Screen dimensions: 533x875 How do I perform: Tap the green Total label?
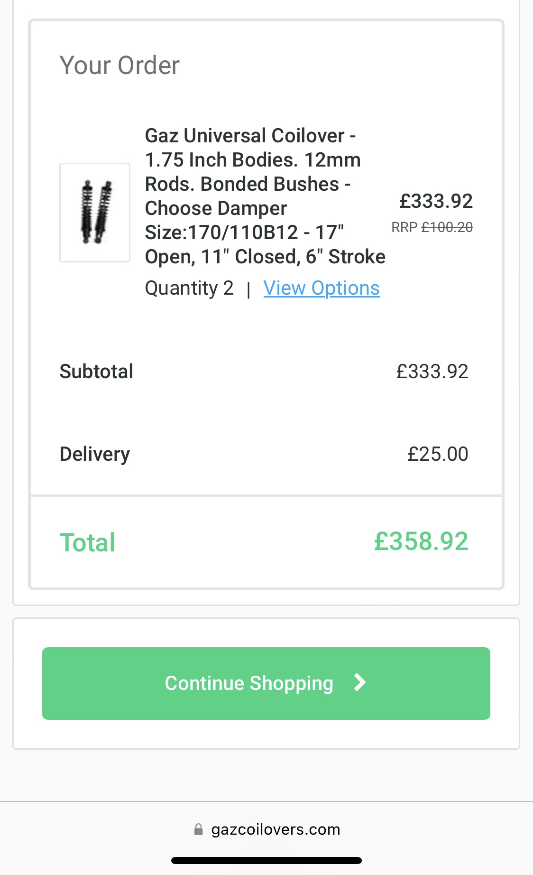[x=87, y=542]
